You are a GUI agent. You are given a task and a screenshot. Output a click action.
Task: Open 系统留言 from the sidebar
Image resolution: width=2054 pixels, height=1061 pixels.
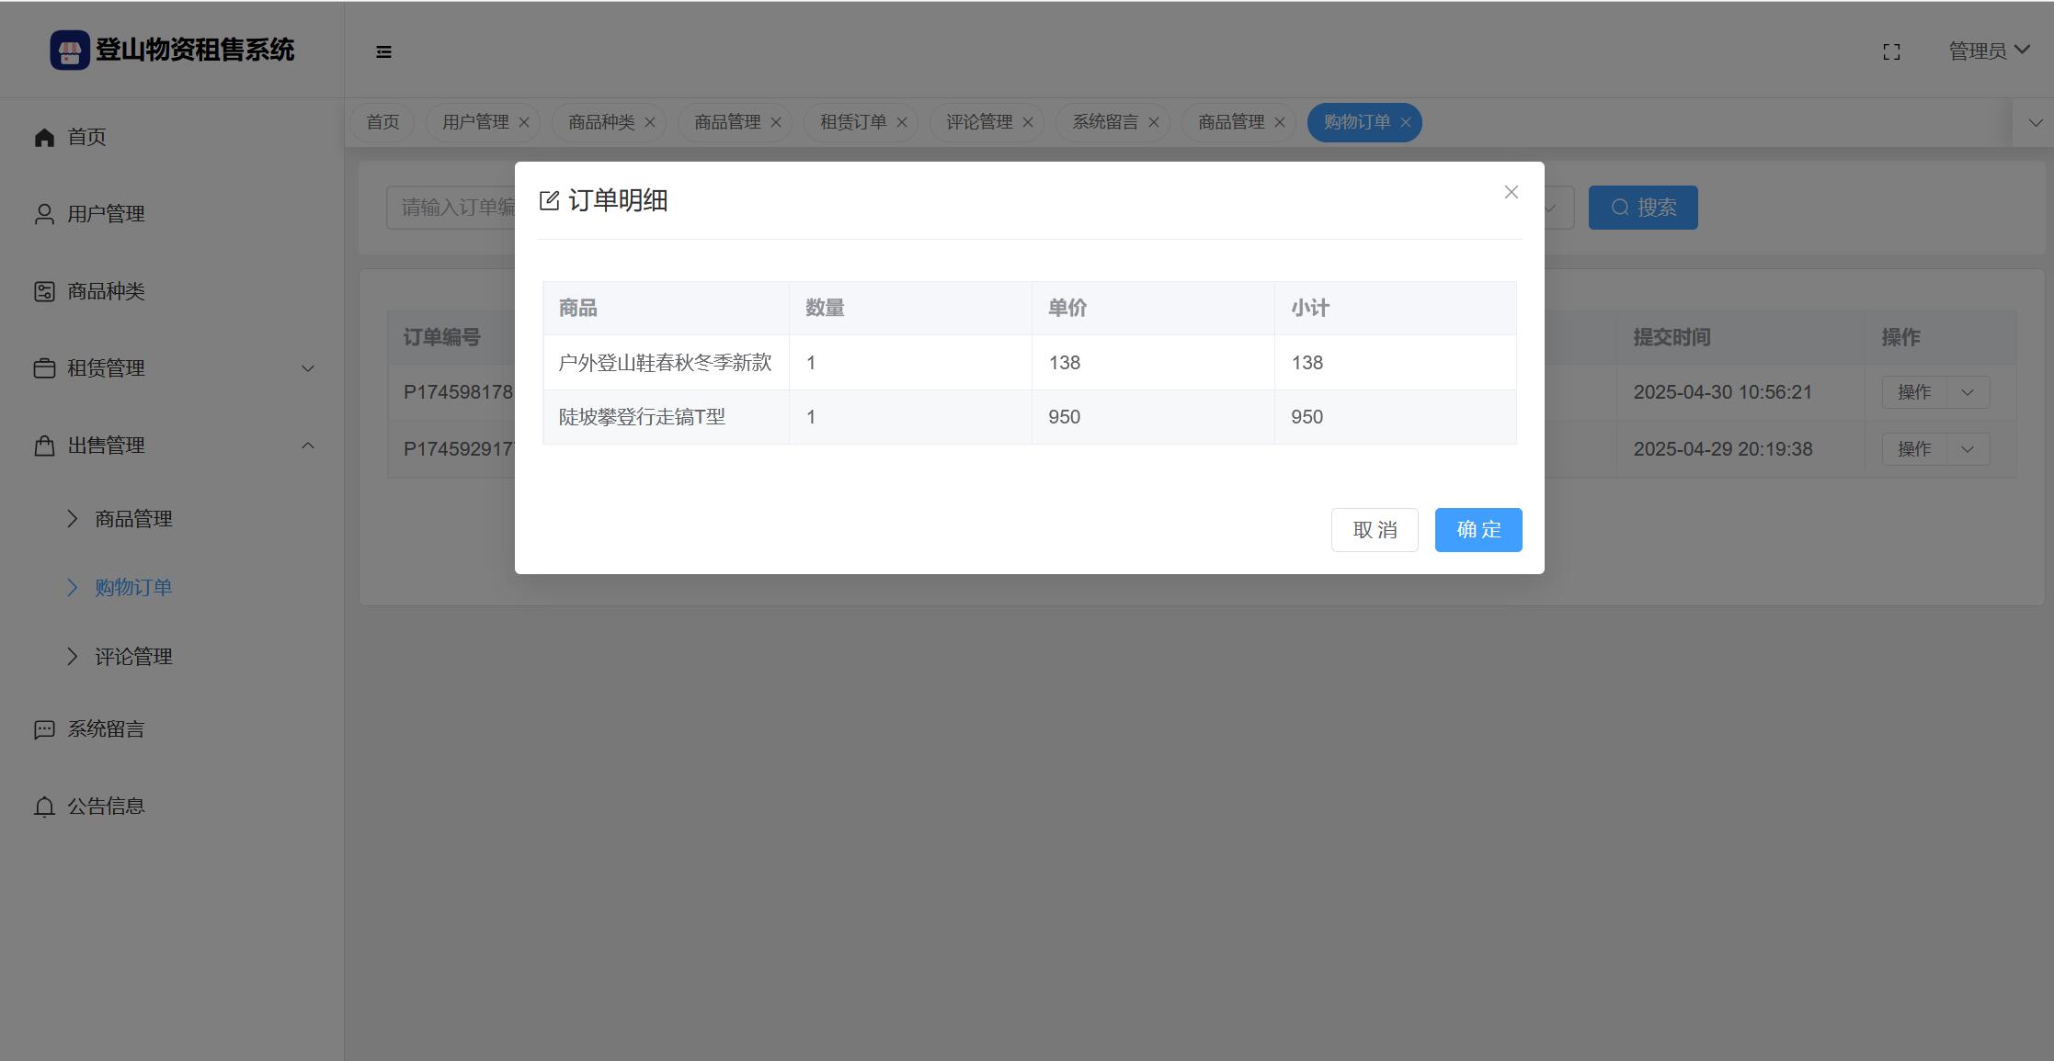(106, 729)
